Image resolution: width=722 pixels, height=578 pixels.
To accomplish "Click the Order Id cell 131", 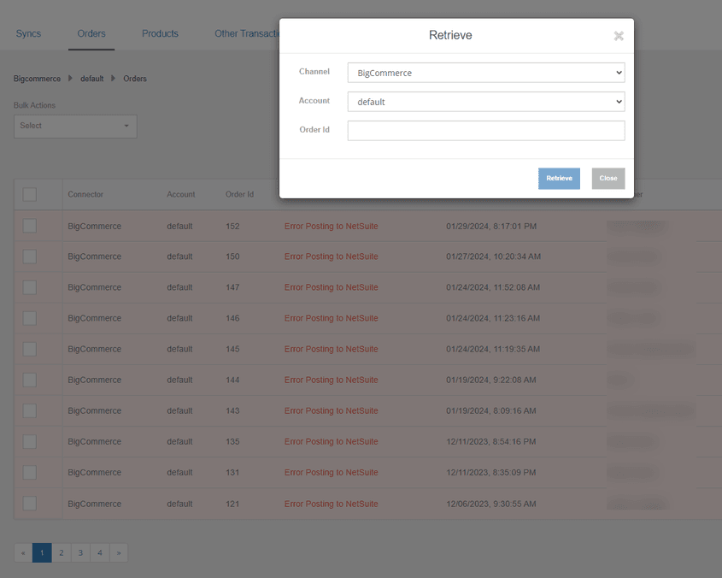I will click(x=232, y=473).
